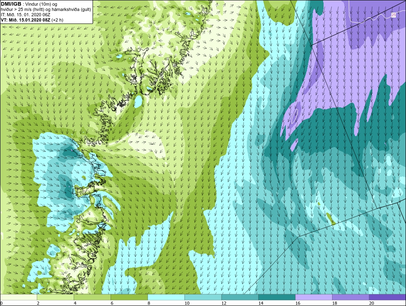This screenshot has width=406, height=306.
Task: Click the 18–20 m/s purple swatch
Action: [351, 297]
